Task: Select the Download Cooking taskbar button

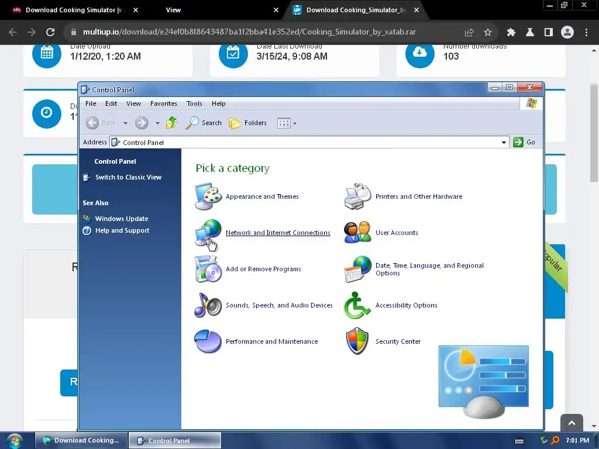Action: [x=81, y=440]
